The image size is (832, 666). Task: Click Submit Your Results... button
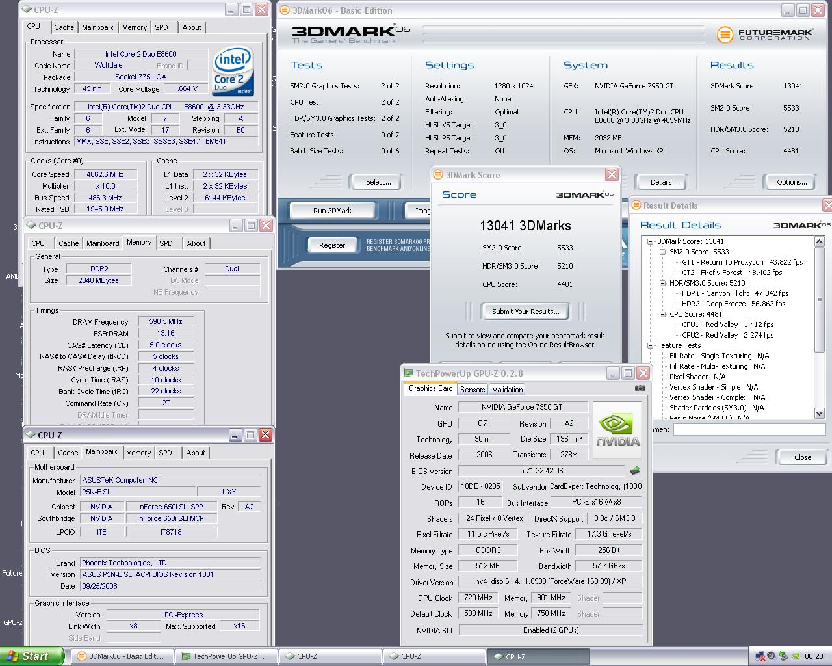[525, 312]
